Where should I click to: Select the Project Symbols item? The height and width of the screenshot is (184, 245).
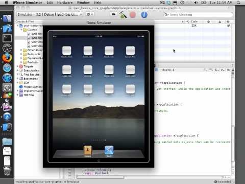coord(33,87)
